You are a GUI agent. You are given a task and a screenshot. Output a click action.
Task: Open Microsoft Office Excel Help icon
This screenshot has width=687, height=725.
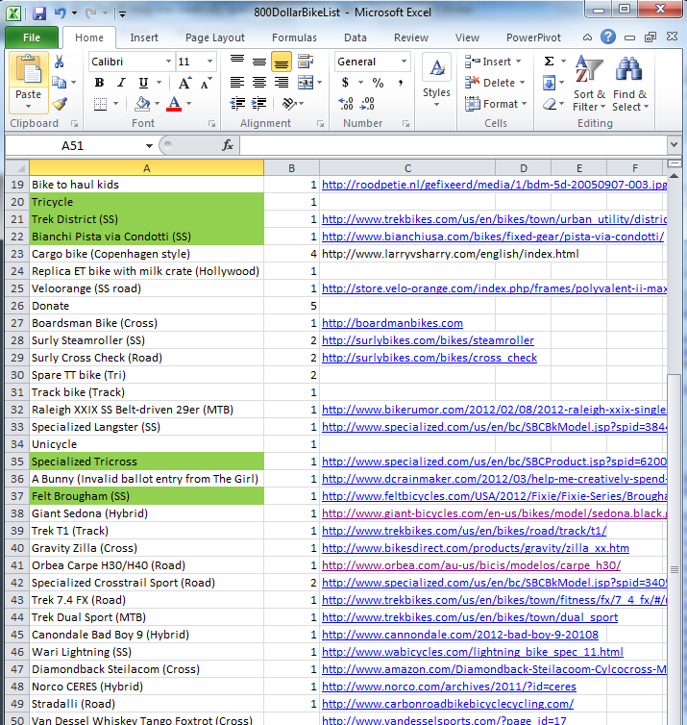tap(608, 37)
